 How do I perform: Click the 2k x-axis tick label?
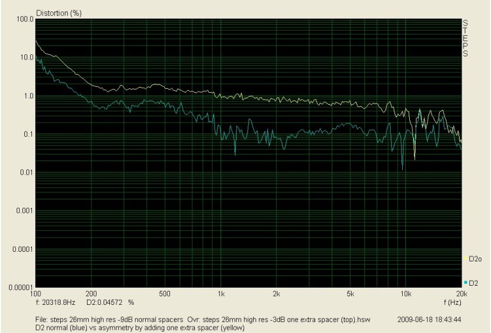point(276,294)
